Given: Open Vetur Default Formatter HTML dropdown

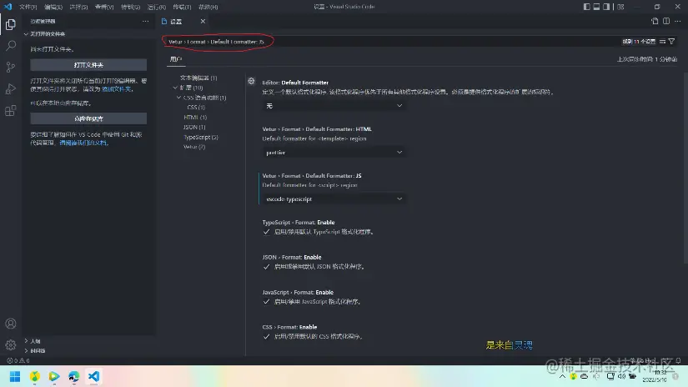Looking at the screenshot, I should pos(333,153).
